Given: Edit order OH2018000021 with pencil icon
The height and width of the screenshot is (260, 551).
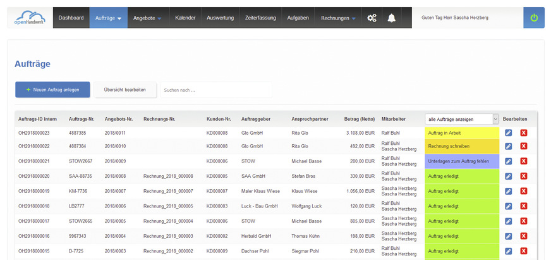Looking at the screenshot, I should (509, 161).
